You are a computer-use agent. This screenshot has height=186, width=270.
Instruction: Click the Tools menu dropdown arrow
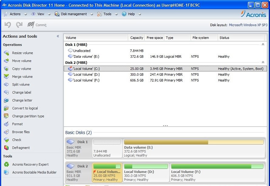(x=116, y=14)
